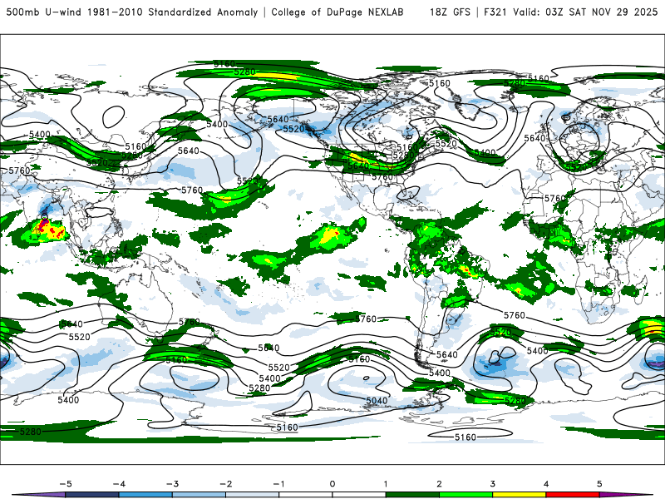
Task: Click the '-3' tick label on the colorbar
Action: pos(172,484)
